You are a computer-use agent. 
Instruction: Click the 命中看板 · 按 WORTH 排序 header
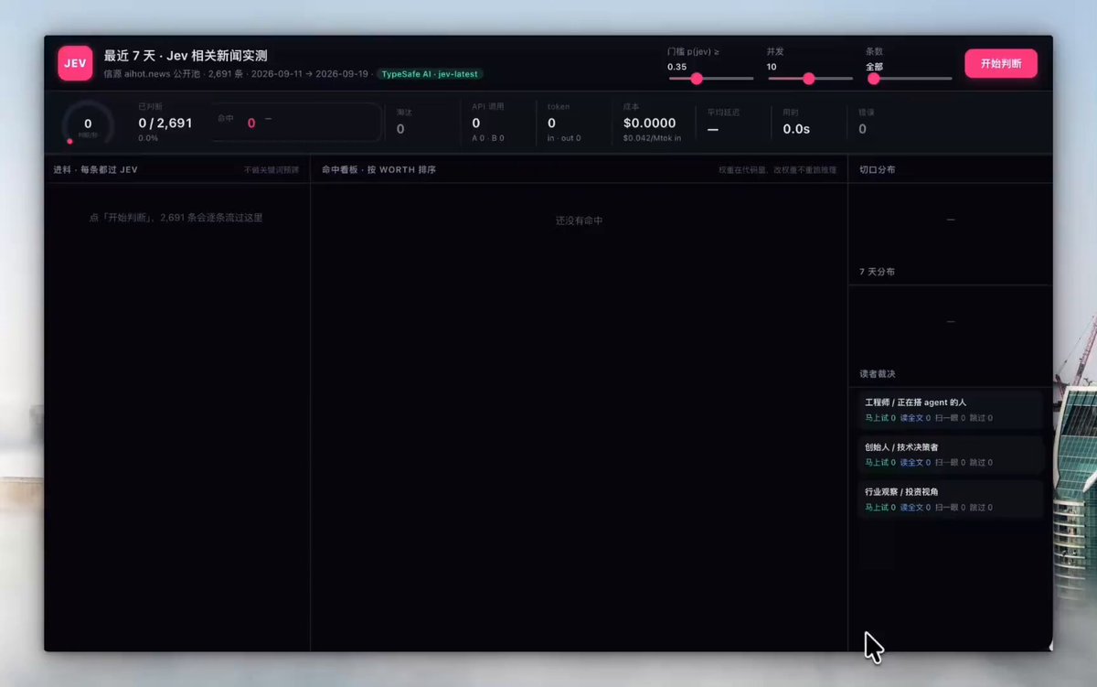coord(378,169)
